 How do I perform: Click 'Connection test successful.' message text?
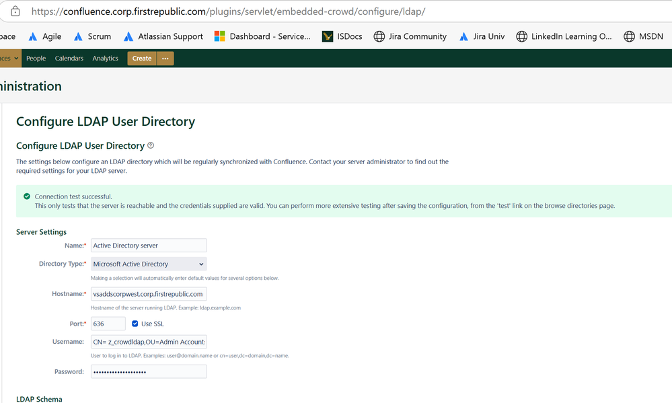pos(73,196)
